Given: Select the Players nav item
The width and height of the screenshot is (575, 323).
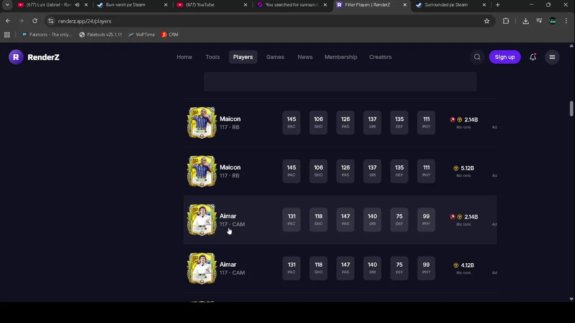Looking at the screenshot, I should point(243,57).
